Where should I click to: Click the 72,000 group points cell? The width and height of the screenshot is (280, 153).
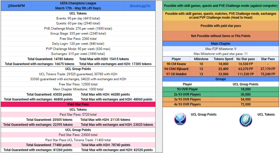coord(246,104)
